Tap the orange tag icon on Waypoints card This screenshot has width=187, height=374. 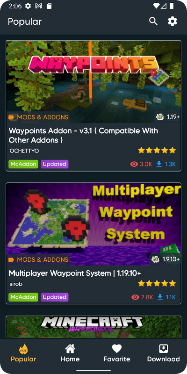[11, 117]
